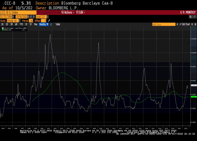Click the line chart type icon
Viewport: 197px width, 141px height.
click(51, 24)
